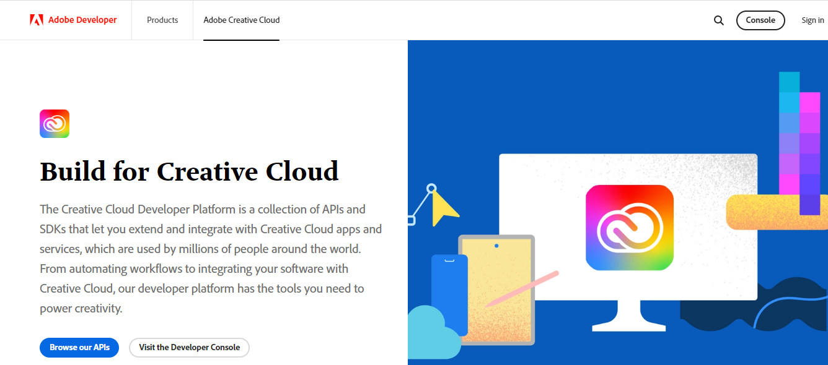
Task: Click the Browse our APIs button
Action: (79, 347)
